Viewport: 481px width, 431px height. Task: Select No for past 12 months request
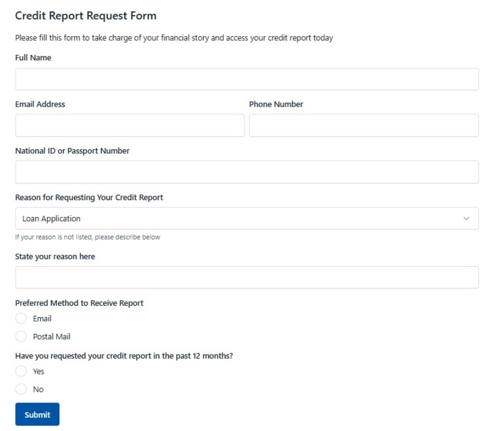[x=21, y=389]
